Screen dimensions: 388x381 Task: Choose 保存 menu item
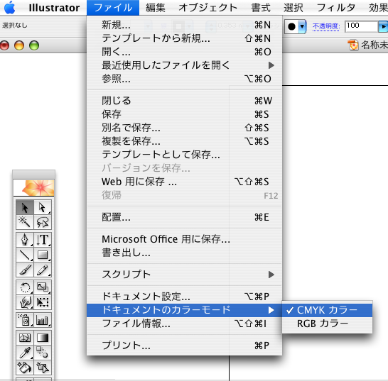(184, 114)
